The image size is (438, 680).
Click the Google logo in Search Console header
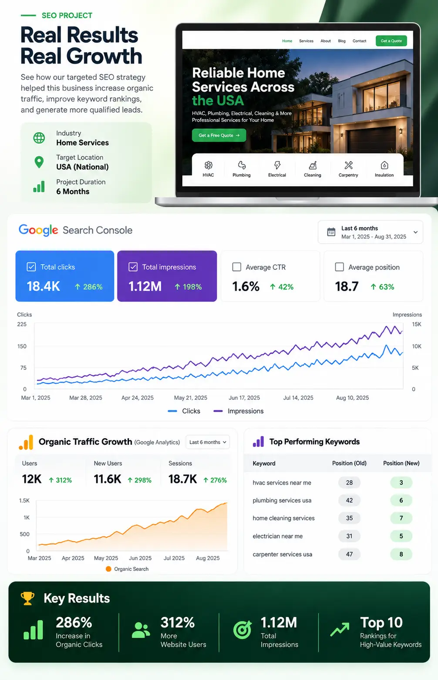tap(38, 230)
